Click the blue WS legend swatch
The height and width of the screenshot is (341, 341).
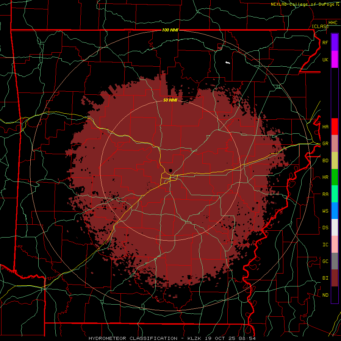pos(335,211)
